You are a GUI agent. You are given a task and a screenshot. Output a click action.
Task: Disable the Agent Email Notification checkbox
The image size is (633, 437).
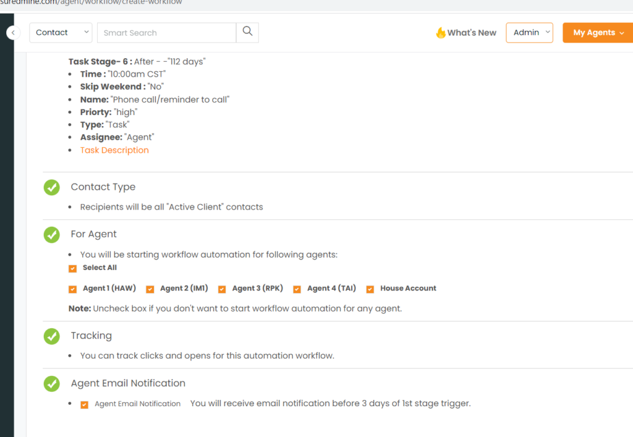[x=84, y=404]
